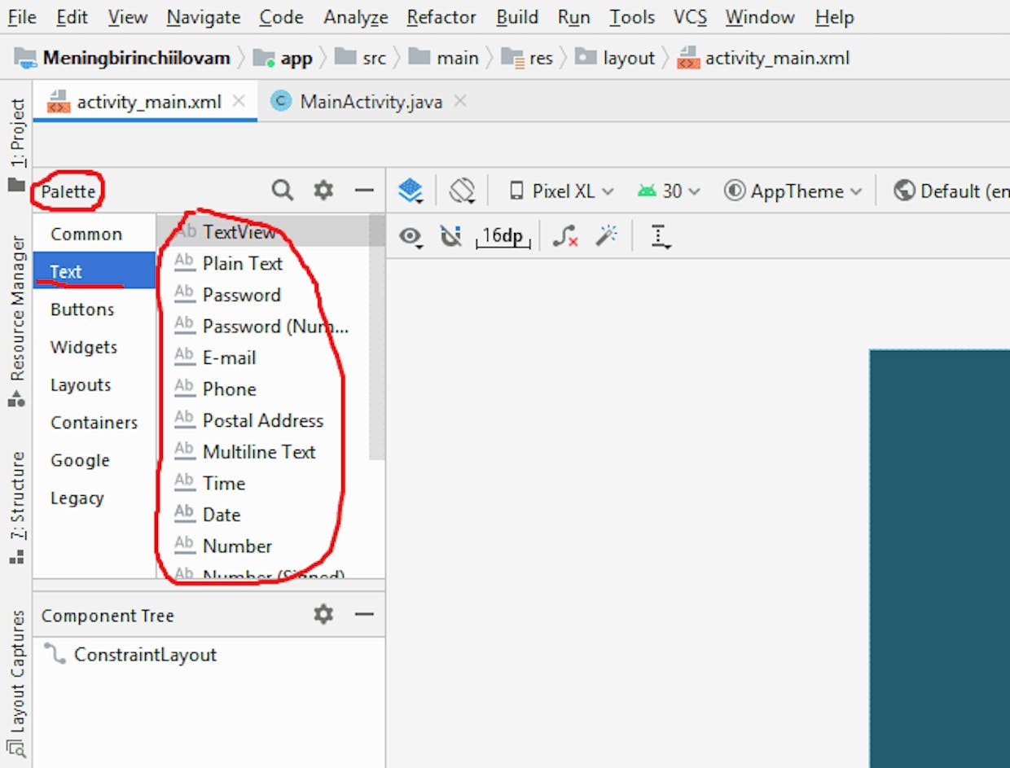Minimize the Palette panel

click(364, 191)
